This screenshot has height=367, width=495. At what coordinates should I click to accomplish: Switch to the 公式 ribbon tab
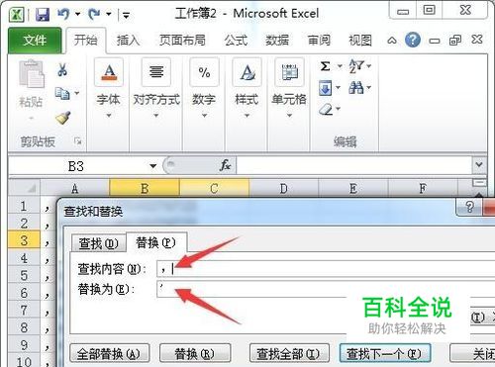[x=236, y=41]
